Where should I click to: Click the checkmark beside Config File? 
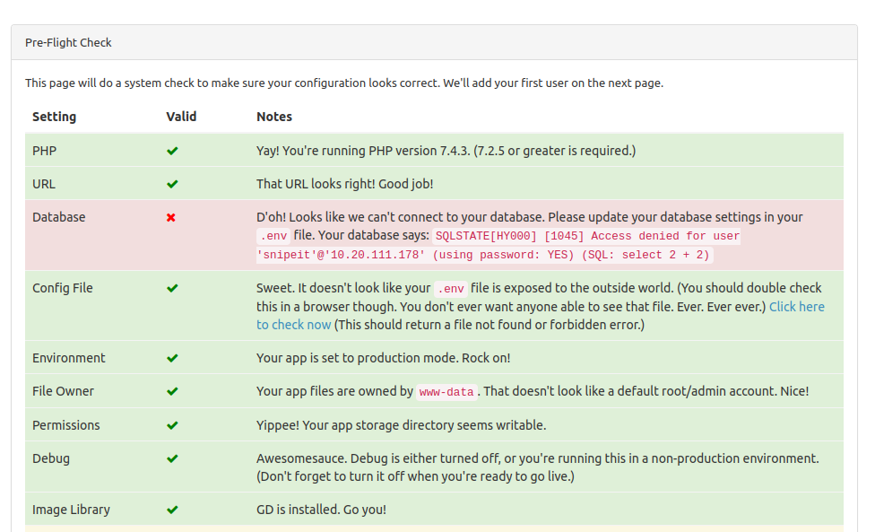pos(172,288)
